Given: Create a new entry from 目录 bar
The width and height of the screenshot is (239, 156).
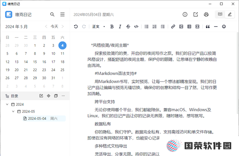Looking at the screenshot, I should pyautogui.click(x=41, y=96).
